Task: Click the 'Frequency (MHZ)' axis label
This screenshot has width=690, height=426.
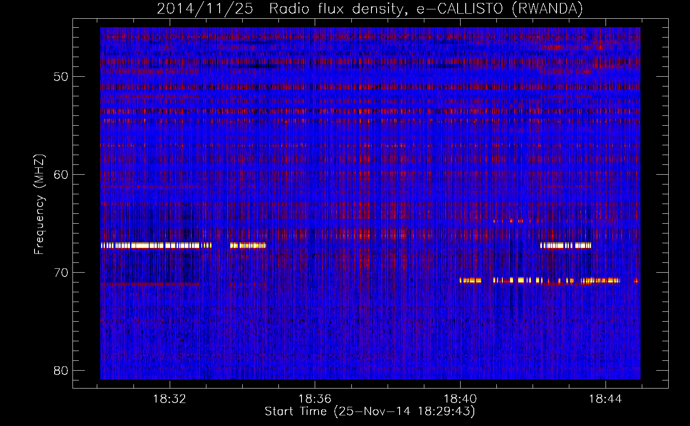Action: [x=39, y=204]
